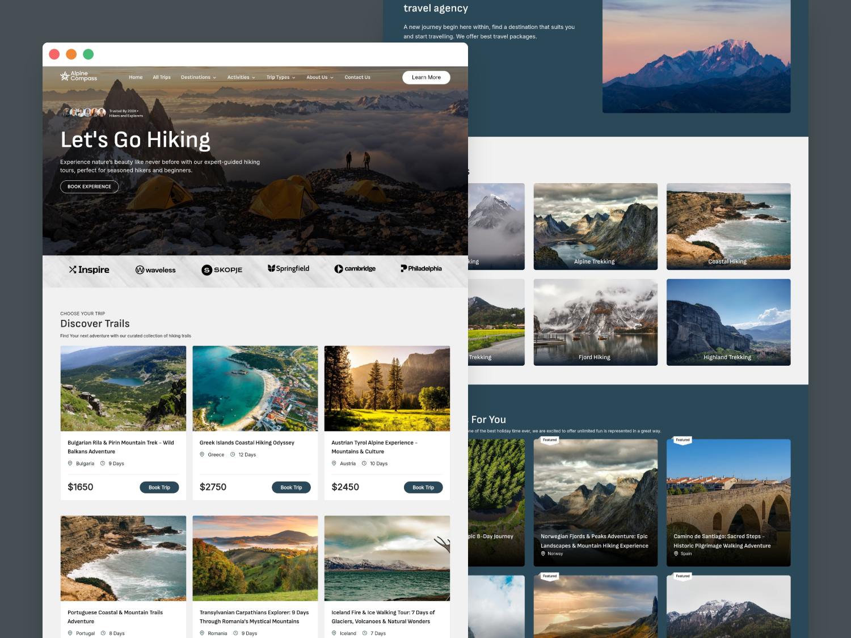Open Highland Trekking category in back window
The image size is (851, 638).
click(728, 322)
